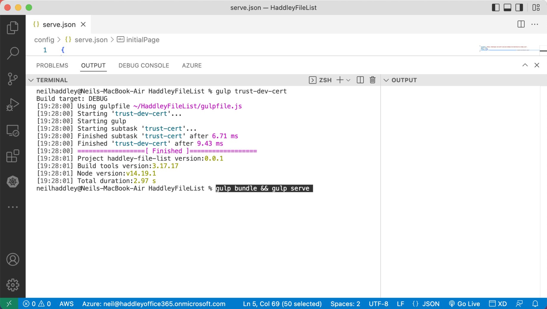Image resolution: width=547 pixels, height=309 pixels.
Task: Click the JSON language mode button
Action: (x=426, y=304)
